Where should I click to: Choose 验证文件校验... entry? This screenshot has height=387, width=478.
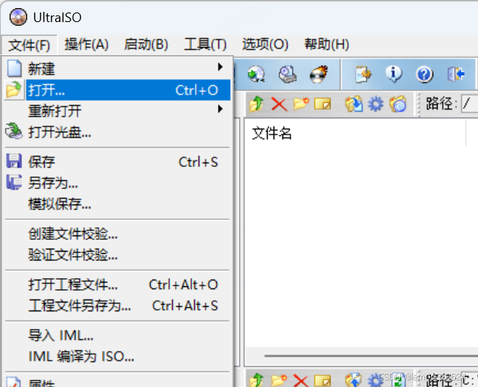tap(118, 255)
